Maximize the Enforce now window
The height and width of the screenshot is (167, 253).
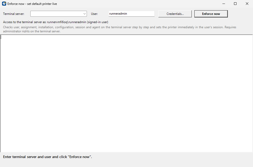point(235,4)
